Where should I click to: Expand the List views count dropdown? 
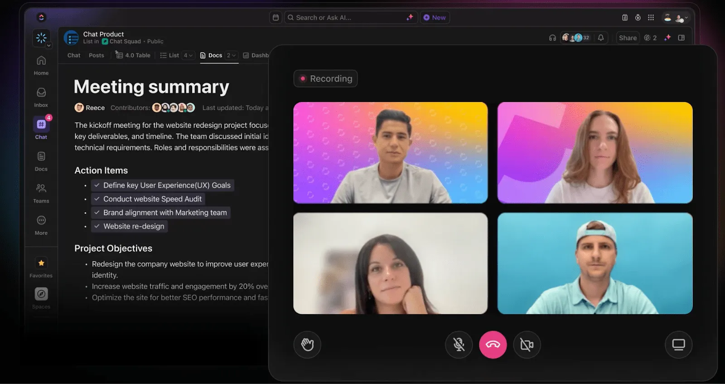188,55
